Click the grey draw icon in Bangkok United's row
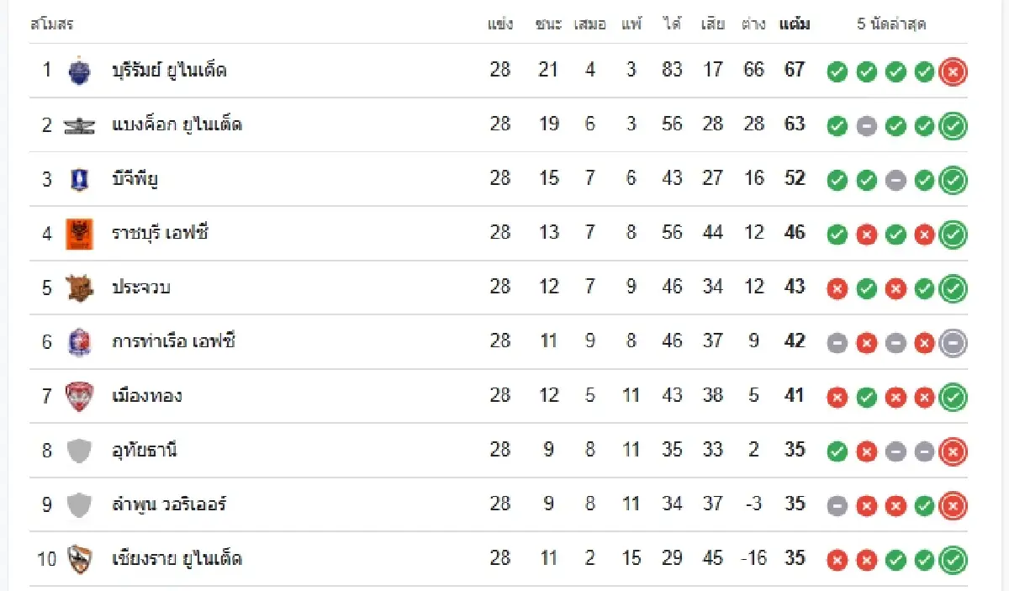The image size is (1009, 591). click(866, 127)
